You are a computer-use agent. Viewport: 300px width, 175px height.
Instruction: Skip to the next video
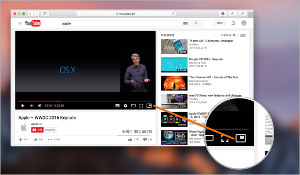tap(32, 105)
